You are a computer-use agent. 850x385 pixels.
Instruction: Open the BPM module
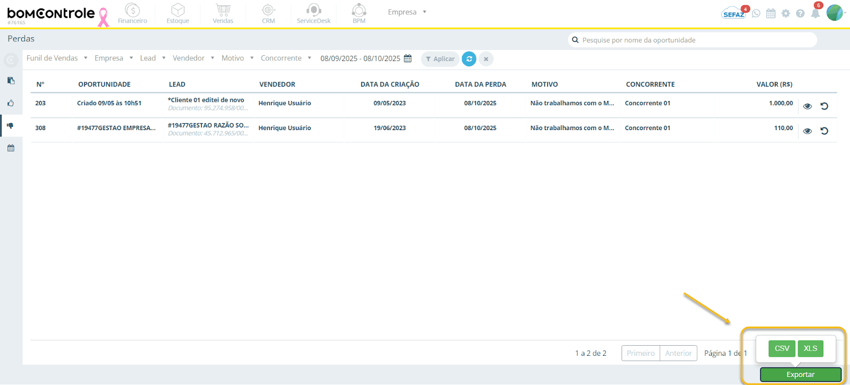[x=359, y=14]
